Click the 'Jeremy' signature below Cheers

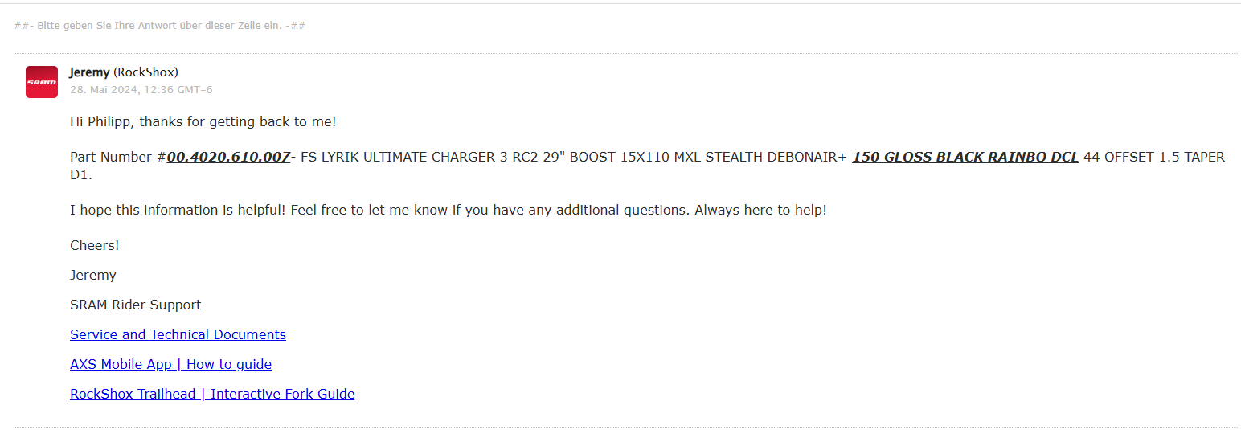click(x=93, y=275)
